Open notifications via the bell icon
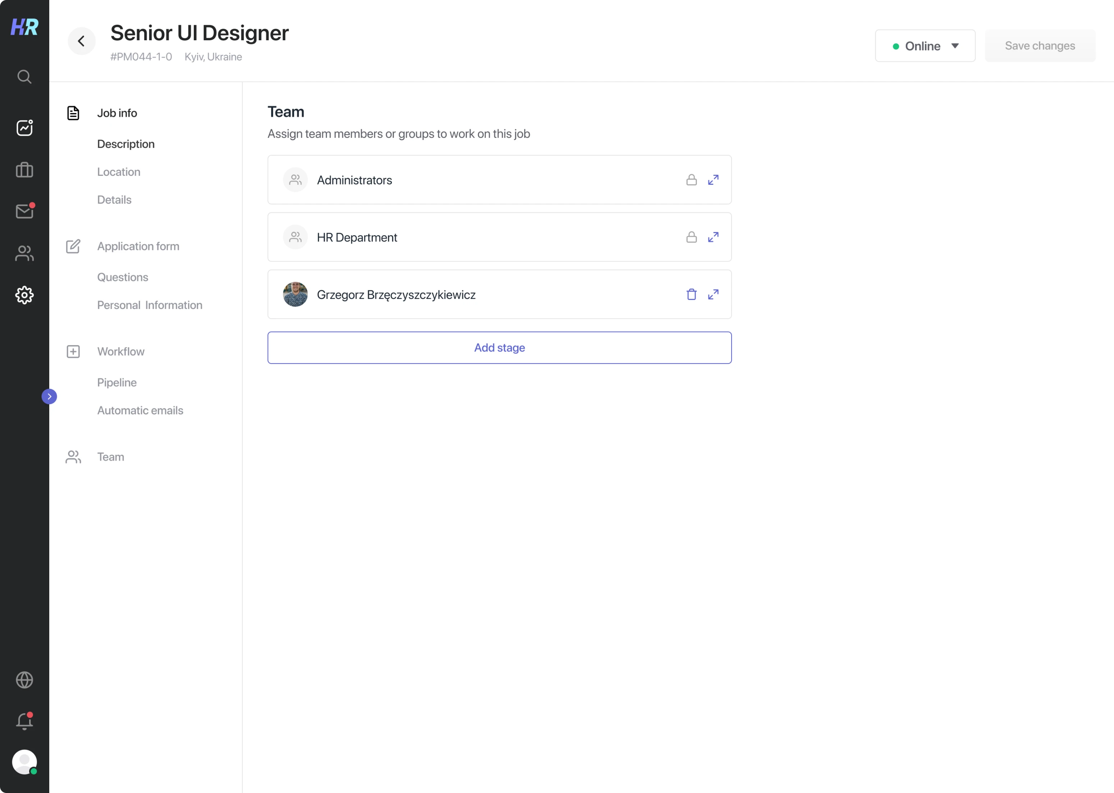Viewport: 1114px width, 793px height. (x=24, y=721)
